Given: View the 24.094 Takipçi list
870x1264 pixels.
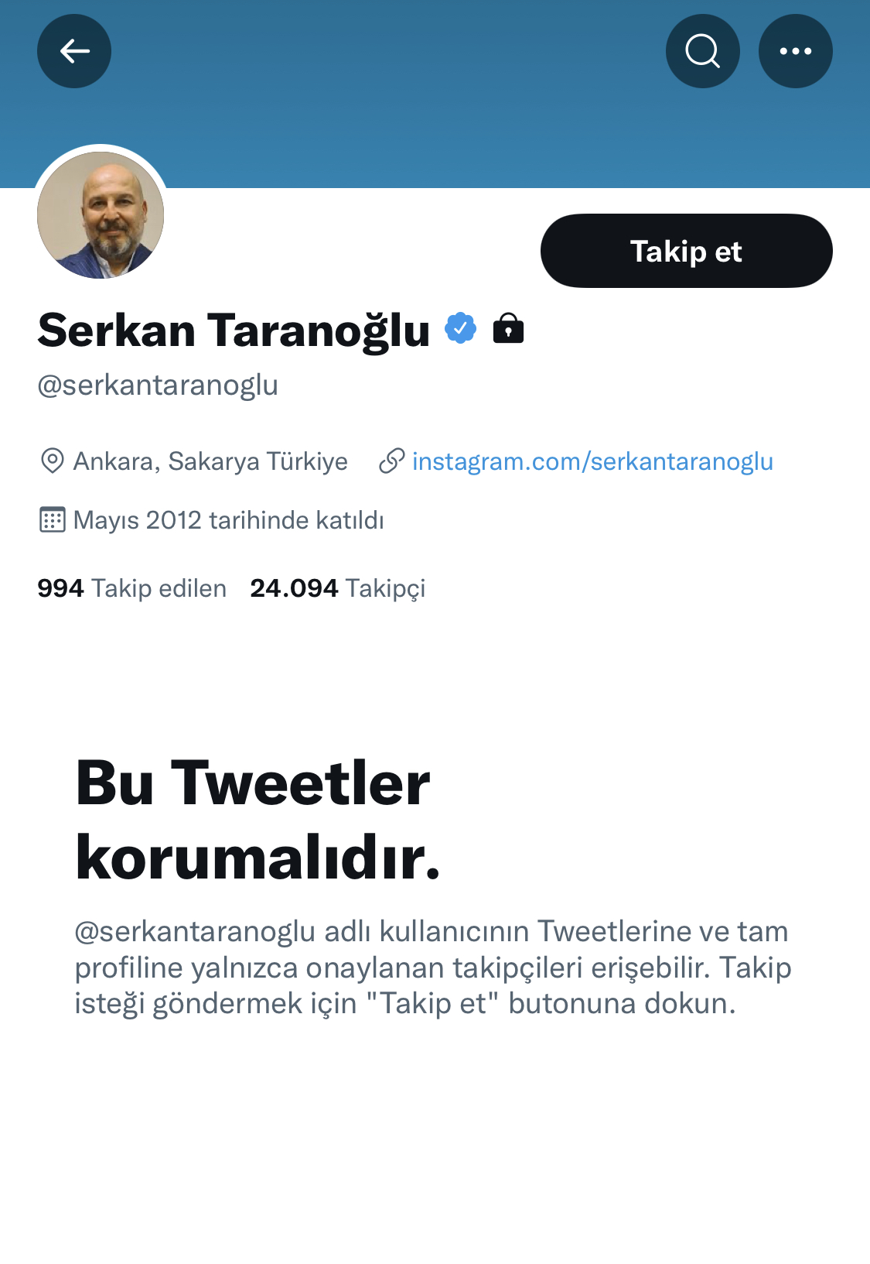Looking at the screenshot, I should coord(337,588).
